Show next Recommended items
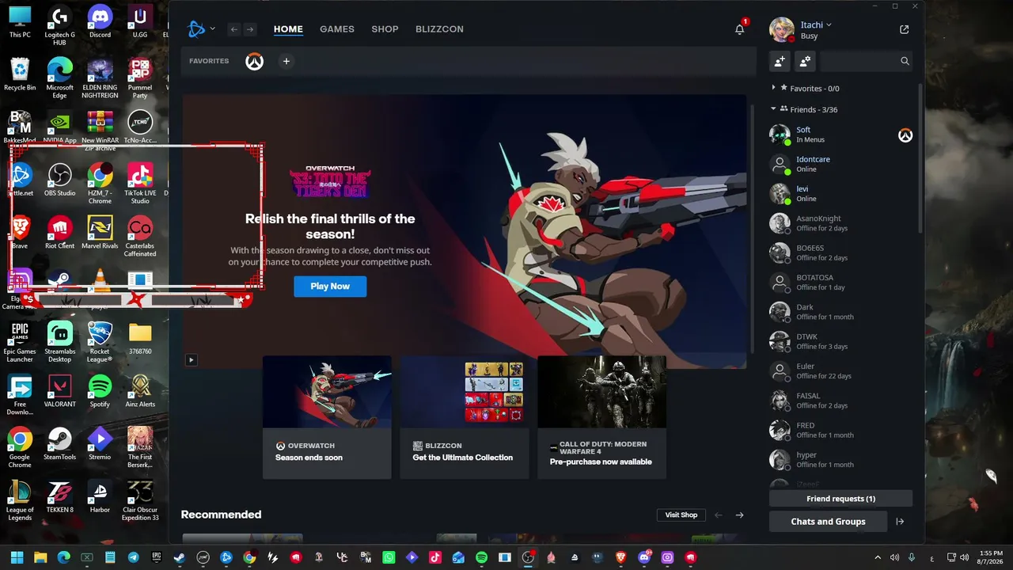 click(x=740, y=515)
